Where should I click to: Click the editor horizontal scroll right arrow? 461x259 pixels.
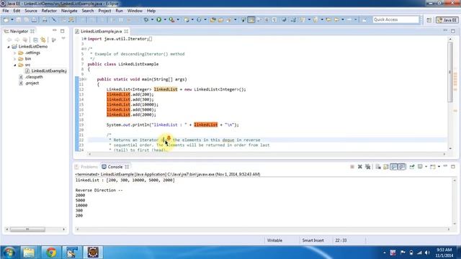(x=444, y=154)
